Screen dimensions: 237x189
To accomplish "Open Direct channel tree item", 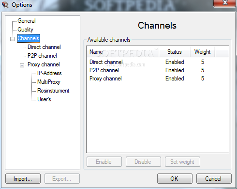I will coord(44,47).
